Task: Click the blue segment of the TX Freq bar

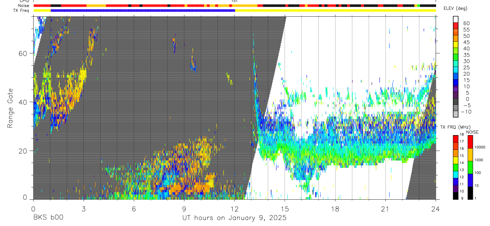Action: point(143,10)
